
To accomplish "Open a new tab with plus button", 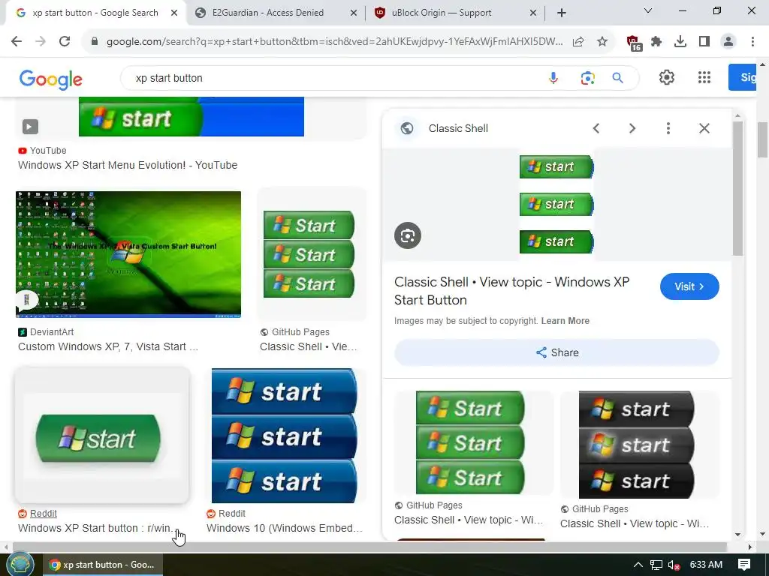I will pos(562,13).
